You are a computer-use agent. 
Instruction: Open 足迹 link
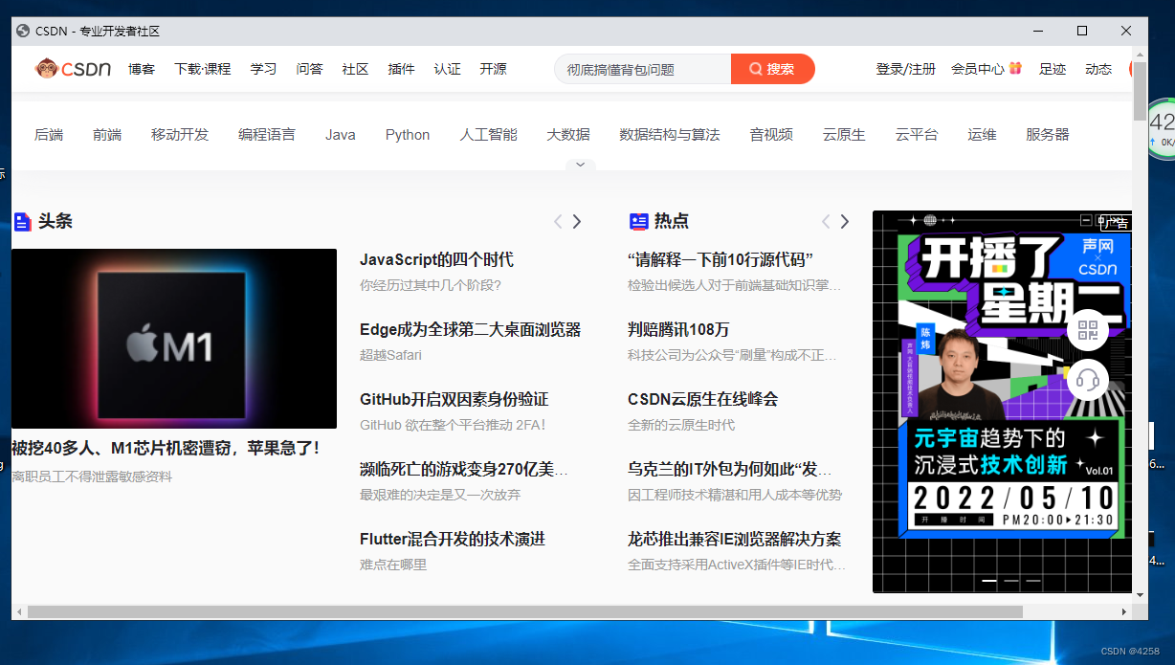point(1053,69)
